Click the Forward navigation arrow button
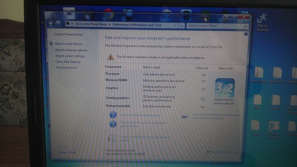 tap(58, 24)
